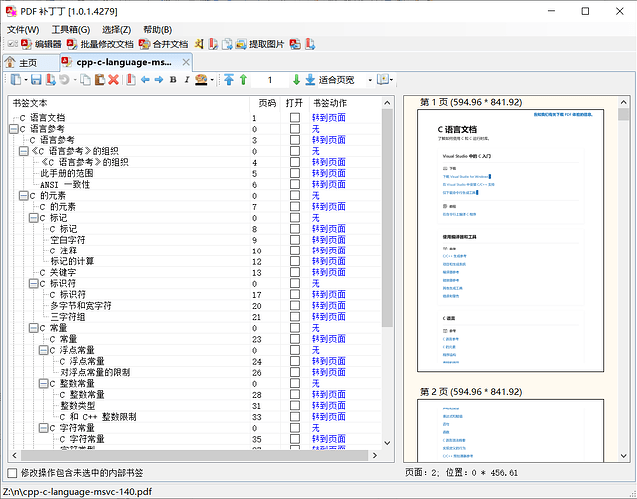The image size is (637, 499).
Task: Click the red bookmark insert icon
Action: [x=131, y=80]
